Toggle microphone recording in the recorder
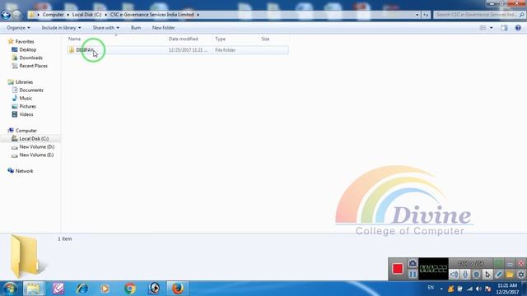This screenshot has height=296, width=527. coord(465,274)
